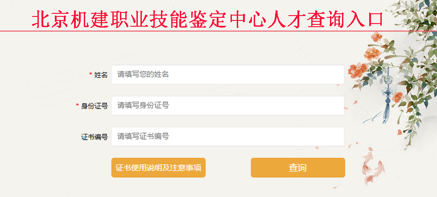
Task: Click the red horizontal line under the title
Action: 178,31
